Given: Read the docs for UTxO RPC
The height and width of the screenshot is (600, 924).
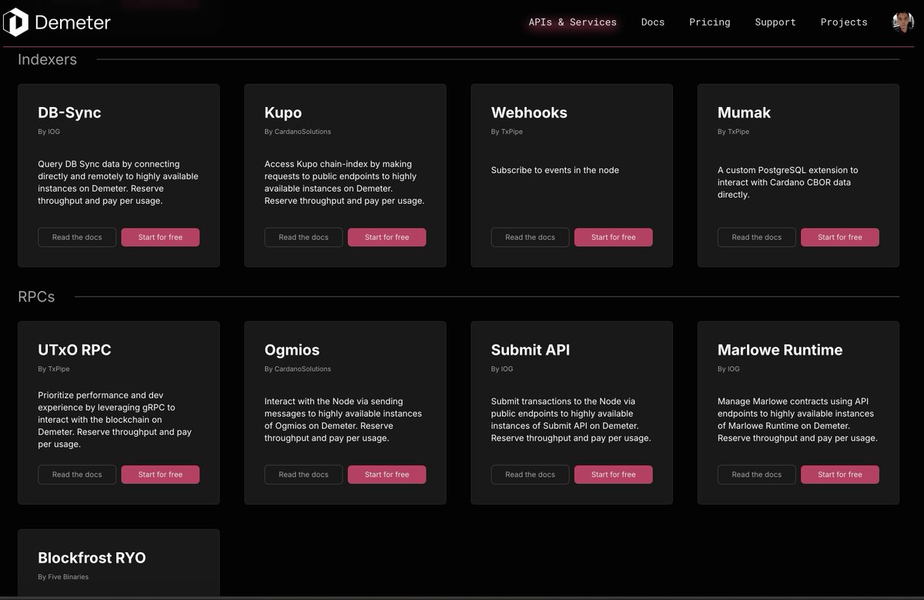Looking at the screenshot, I should coord(77,475).
